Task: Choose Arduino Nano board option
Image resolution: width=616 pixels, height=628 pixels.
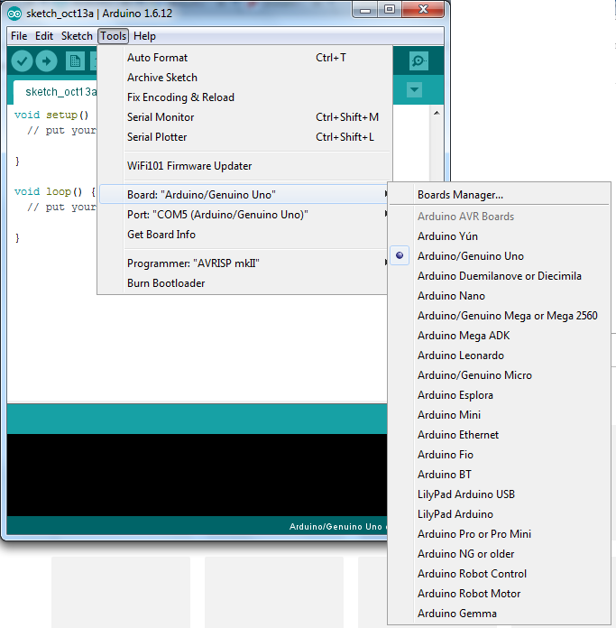Action: pyautogui.click(x=451, y=296)
